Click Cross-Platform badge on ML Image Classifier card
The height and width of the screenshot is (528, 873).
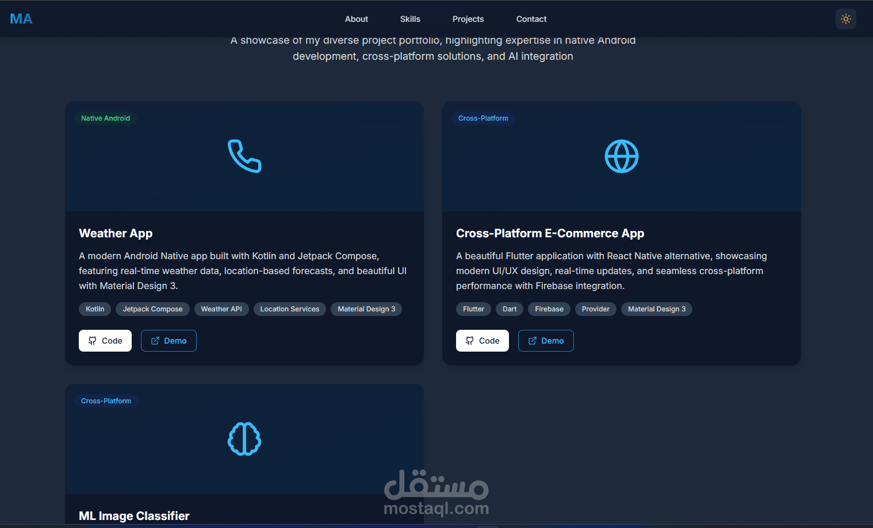106,401
